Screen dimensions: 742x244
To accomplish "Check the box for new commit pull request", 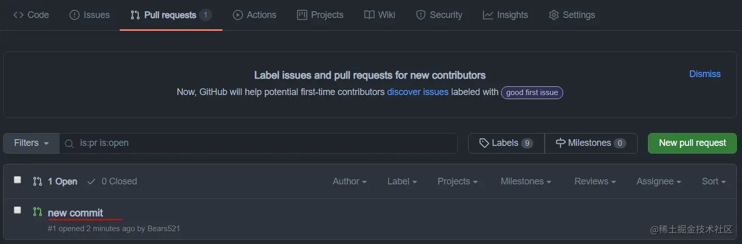I will click(17, 210).
